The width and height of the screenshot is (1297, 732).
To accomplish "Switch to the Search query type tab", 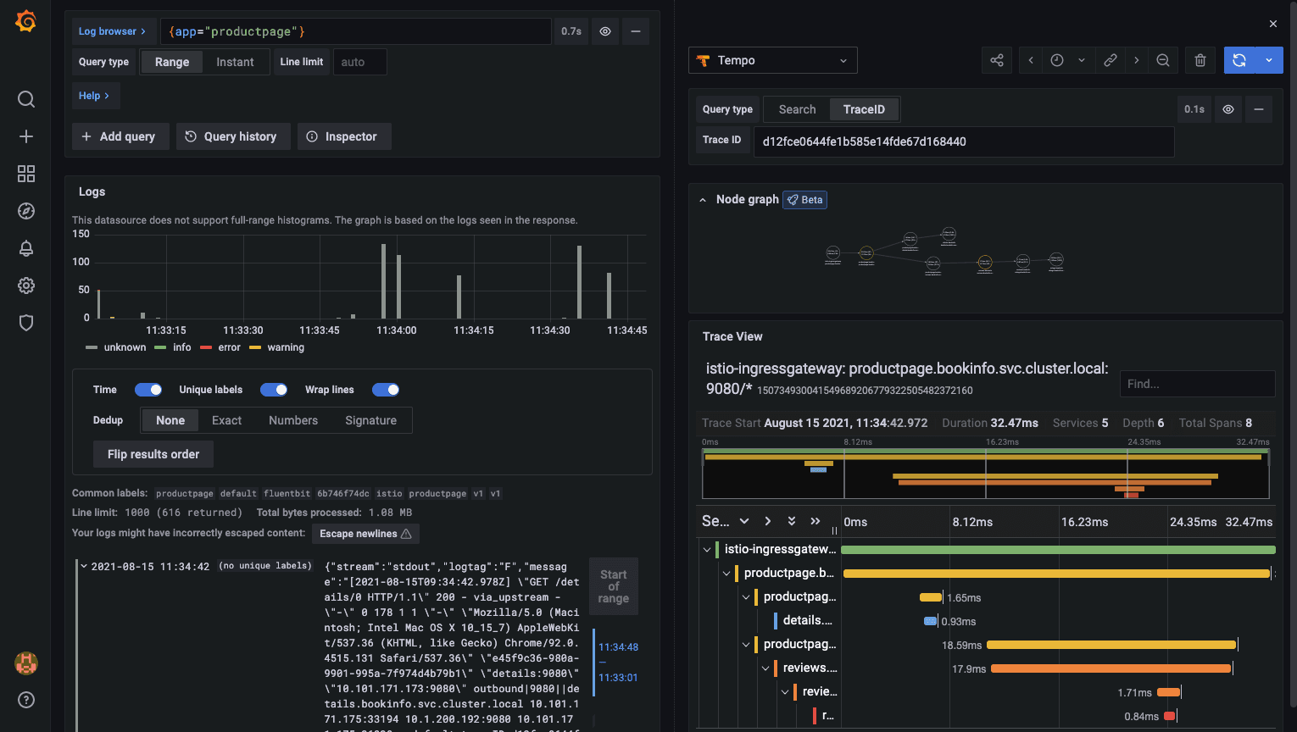I will [x=796, y=108].
